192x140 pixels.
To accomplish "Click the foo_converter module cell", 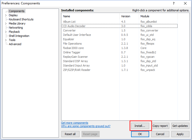I will click(149, 30).
